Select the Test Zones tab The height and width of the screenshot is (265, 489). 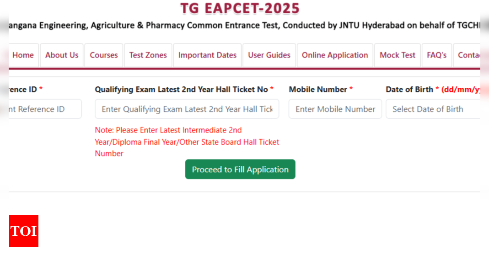(148, 55)
